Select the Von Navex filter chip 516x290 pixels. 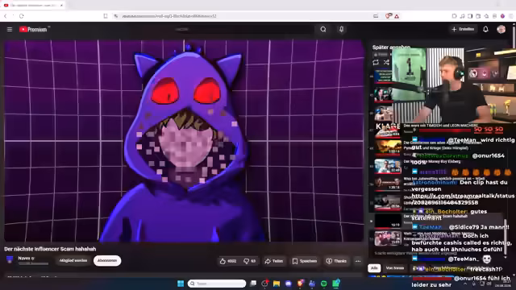point(394,268)
